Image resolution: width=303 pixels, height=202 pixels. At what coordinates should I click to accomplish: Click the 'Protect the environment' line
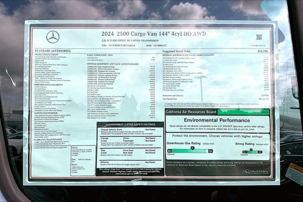click(x=217, y=136)
